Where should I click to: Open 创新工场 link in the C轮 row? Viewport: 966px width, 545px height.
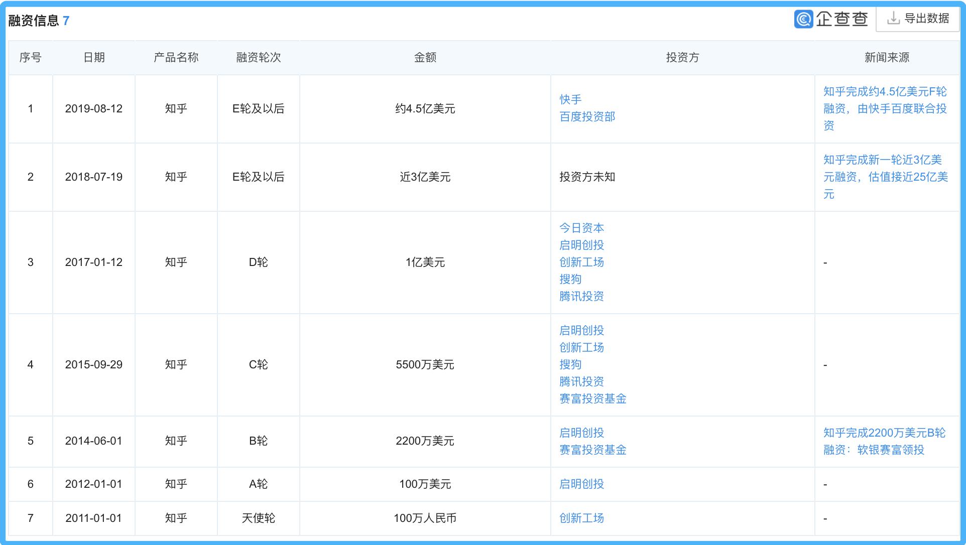click(x=582, y=348)
